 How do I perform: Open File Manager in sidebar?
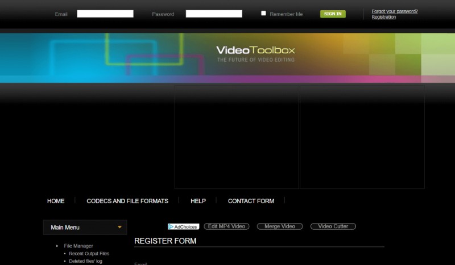[78, 246]
